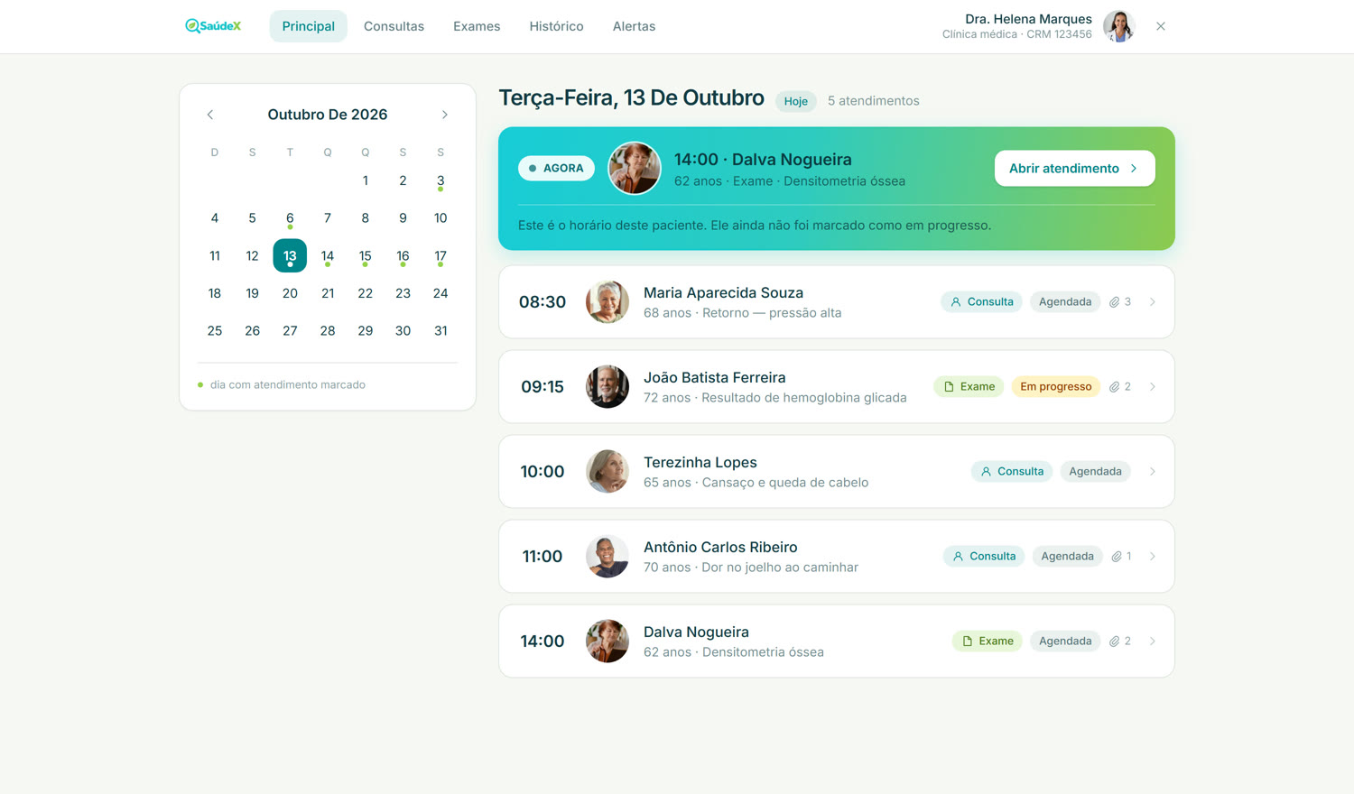Select day 6 in the calendar
The width and height of the screenshot is (1354, 794).
point(290,218)
